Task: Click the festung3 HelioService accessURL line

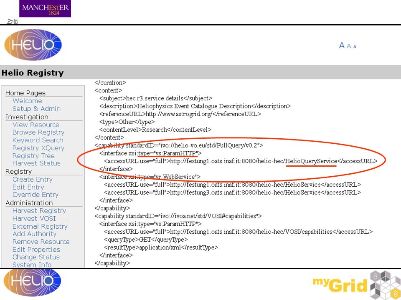Action: (233, 192)
